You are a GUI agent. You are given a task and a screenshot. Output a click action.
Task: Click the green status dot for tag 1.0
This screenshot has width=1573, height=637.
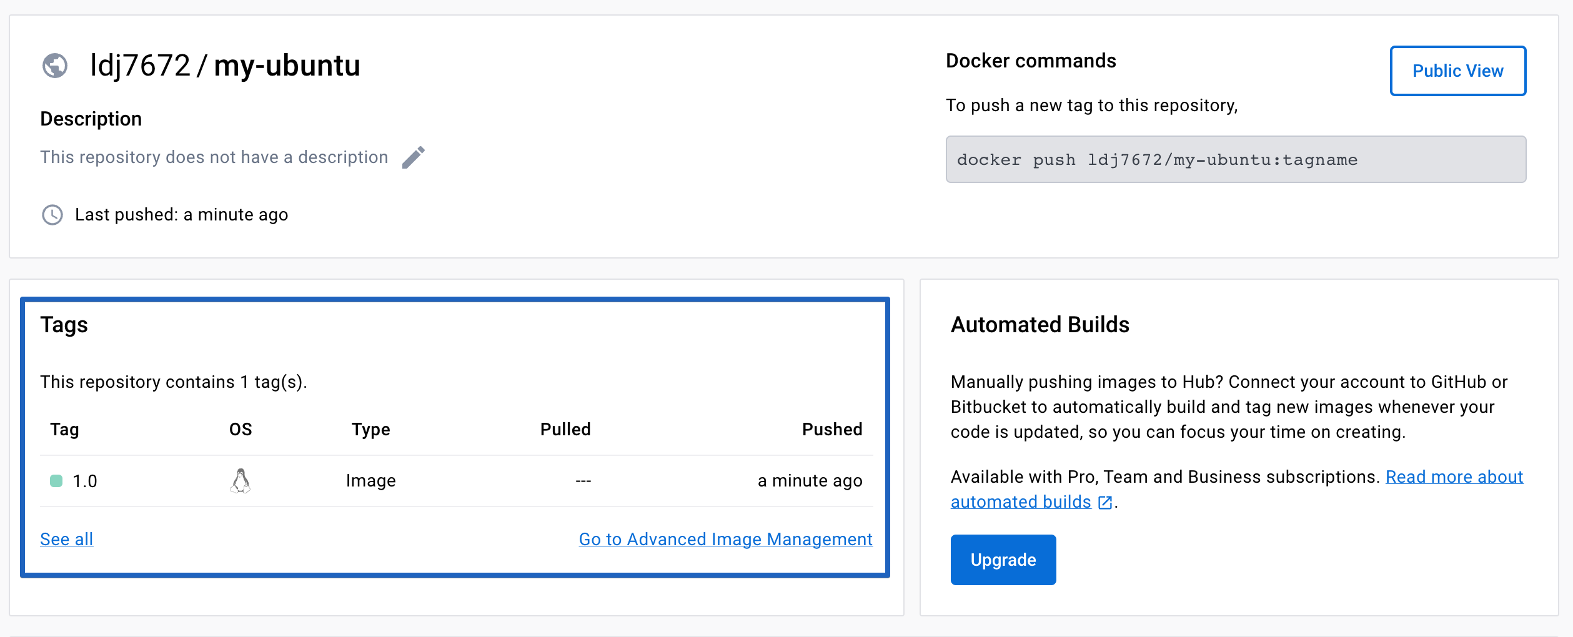(x=56, y=481)
